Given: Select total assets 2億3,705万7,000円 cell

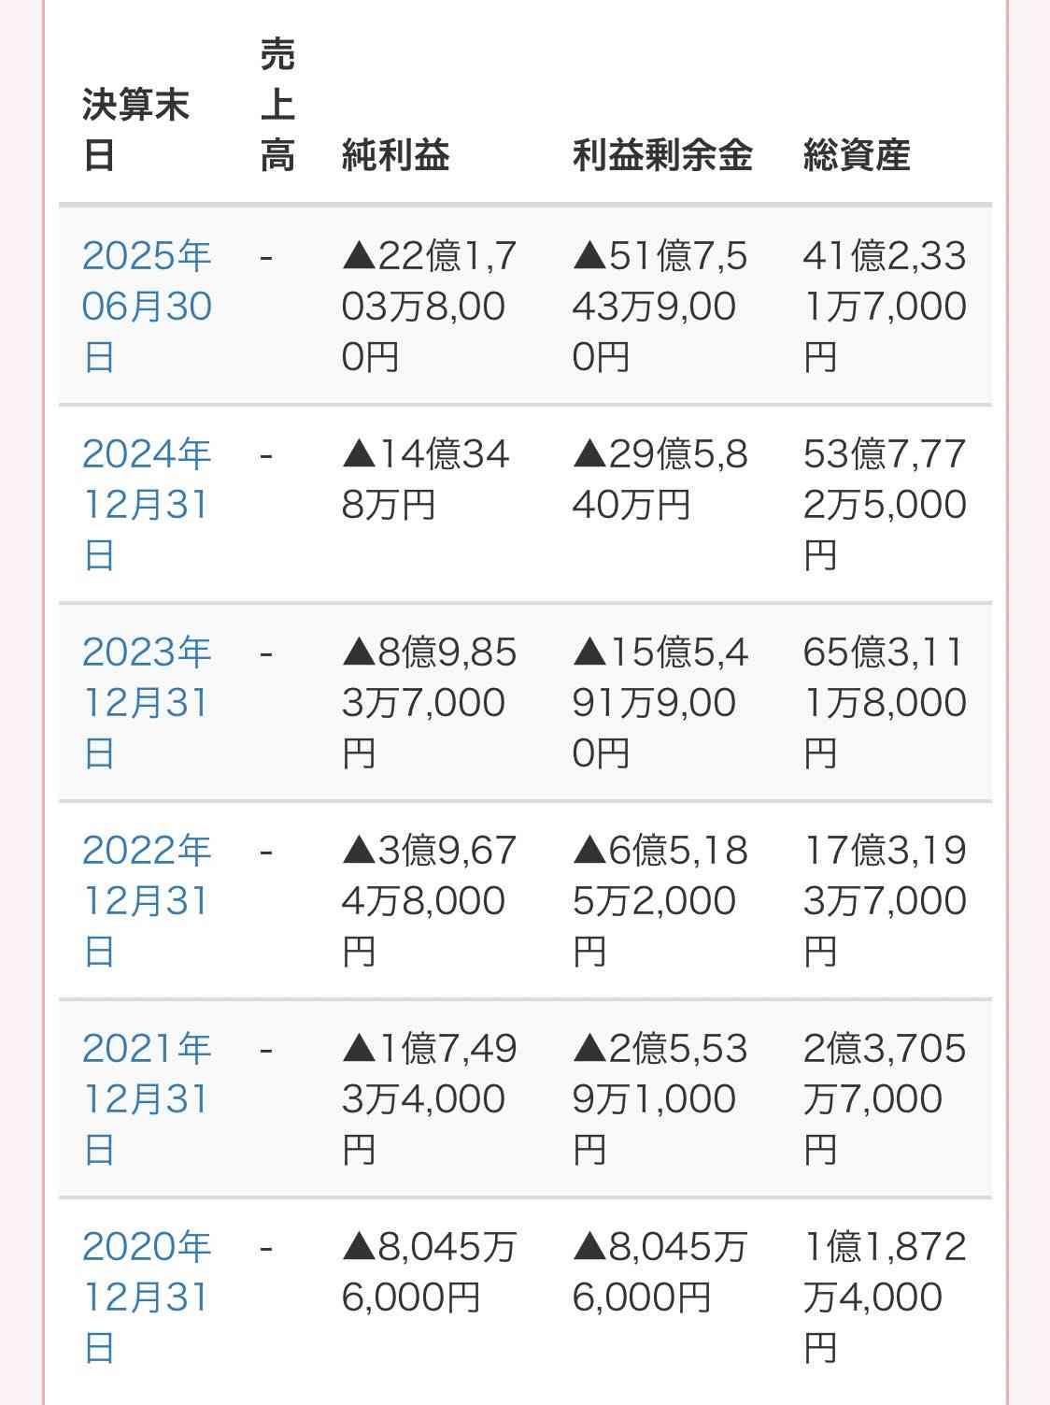Looking at the screenshot, I should click(884, 1098).
